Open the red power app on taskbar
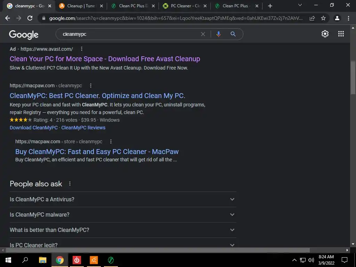The image size is (356, 267). (77, 260)
